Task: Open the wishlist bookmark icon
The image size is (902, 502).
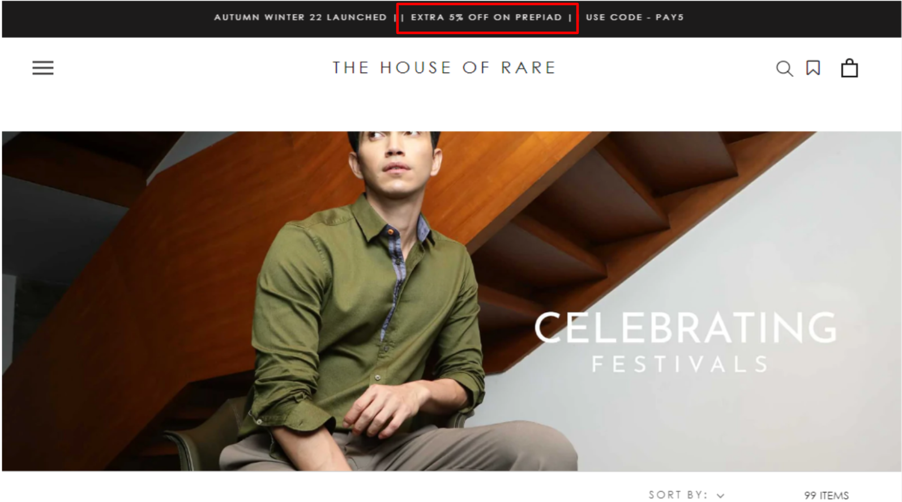Action: (x=813, y=68)
